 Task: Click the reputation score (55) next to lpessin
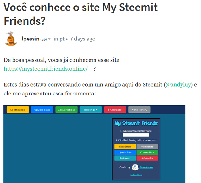pos(44,39)
